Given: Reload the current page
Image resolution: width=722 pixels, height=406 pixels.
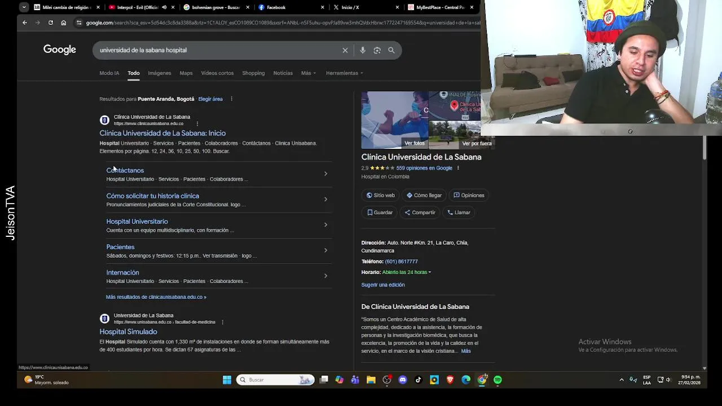Looking at the screenshot, I should (x=51, y=23).
